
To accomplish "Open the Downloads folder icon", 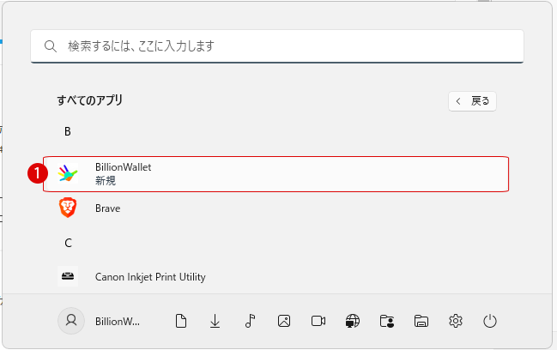I will coord(215,321).
